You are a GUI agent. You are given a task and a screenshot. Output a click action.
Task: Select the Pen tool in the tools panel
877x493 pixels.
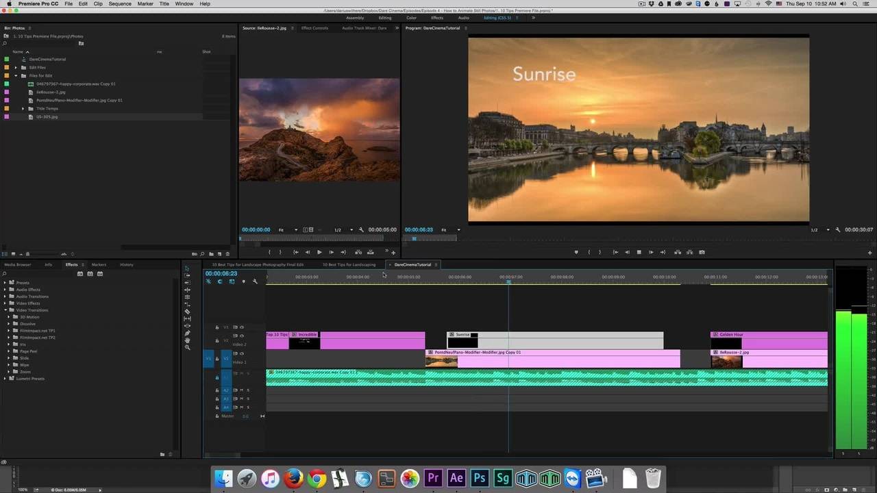pos(187,333)
